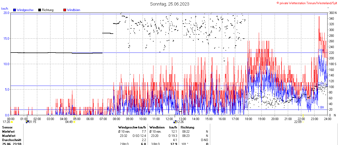338x145 pixels.
Task: Click the 25.06. 23:59 timestamp
Action: click(12, 144)
